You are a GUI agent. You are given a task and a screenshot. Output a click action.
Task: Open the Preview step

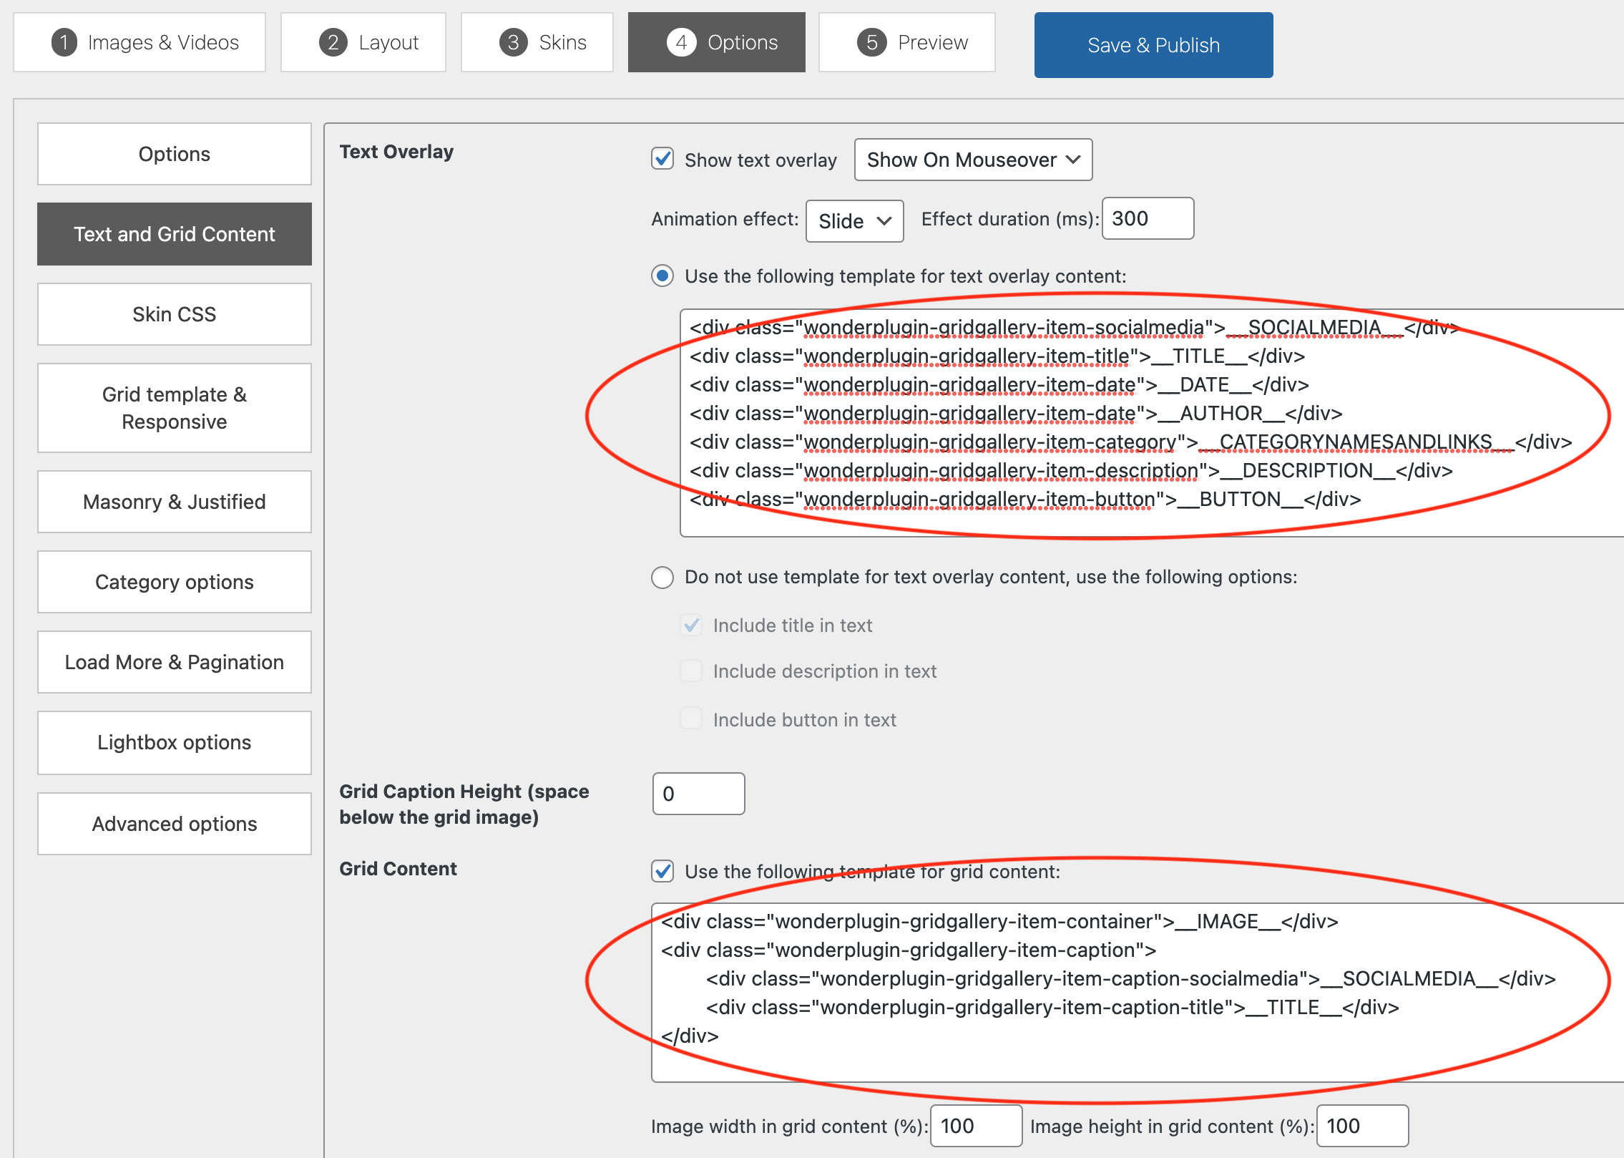tap(906, 42)
